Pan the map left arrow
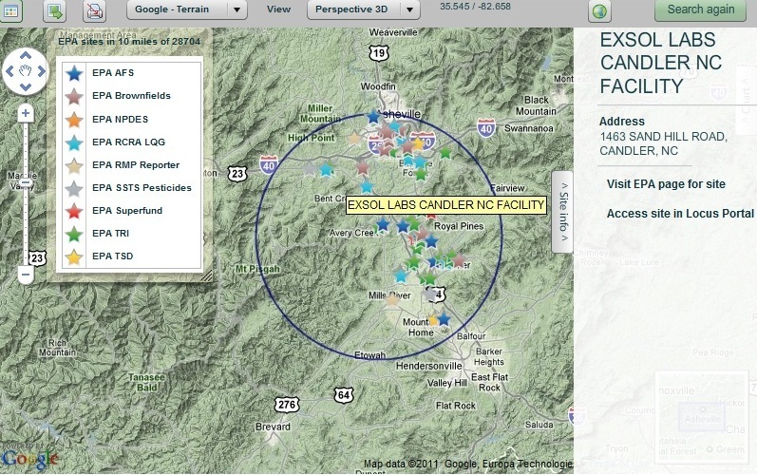The image size is (757, 475). 9,71
